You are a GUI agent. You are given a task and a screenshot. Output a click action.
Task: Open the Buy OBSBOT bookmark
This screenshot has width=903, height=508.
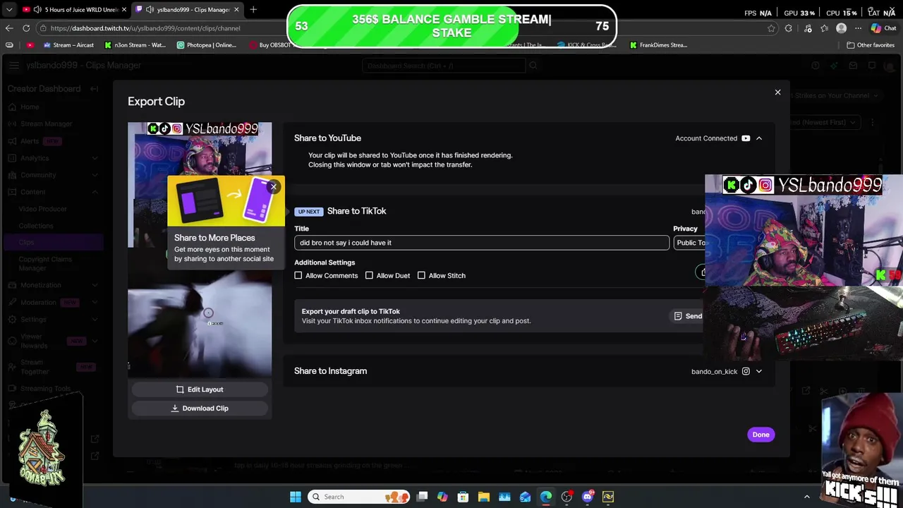[270, 45]
